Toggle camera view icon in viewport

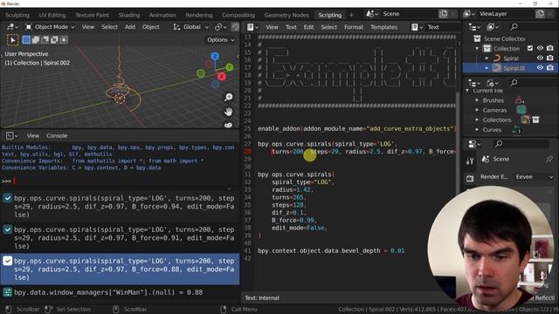pyautogui.click(x=229, y=125)
